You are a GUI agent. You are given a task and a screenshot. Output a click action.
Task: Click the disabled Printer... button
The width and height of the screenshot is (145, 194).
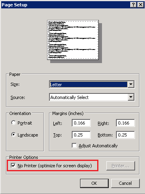click(x=121, y=166)
